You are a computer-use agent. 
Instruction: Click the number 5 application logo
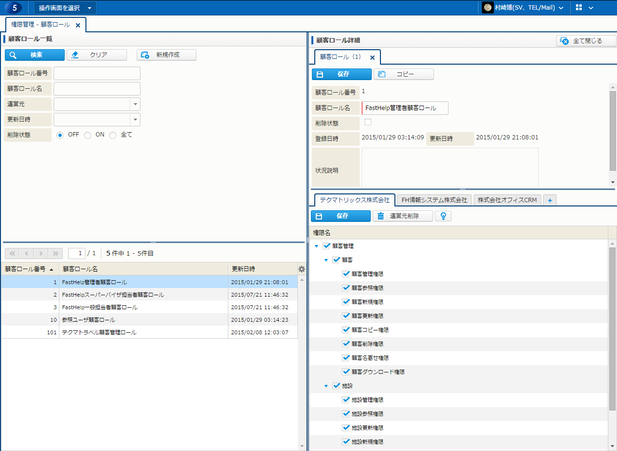[14, 8]
